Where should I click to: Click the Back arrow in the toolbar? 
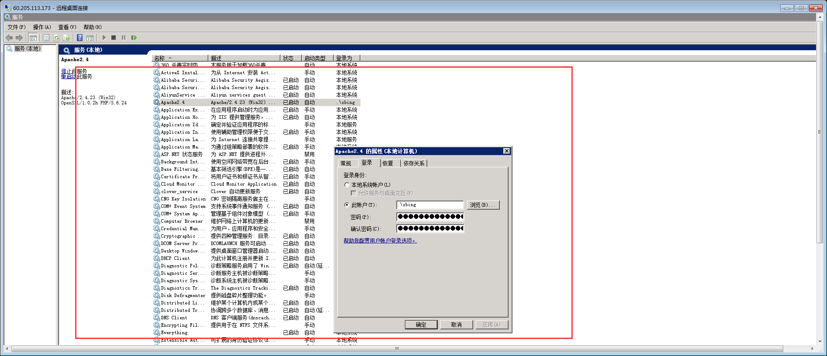point(9,38)
